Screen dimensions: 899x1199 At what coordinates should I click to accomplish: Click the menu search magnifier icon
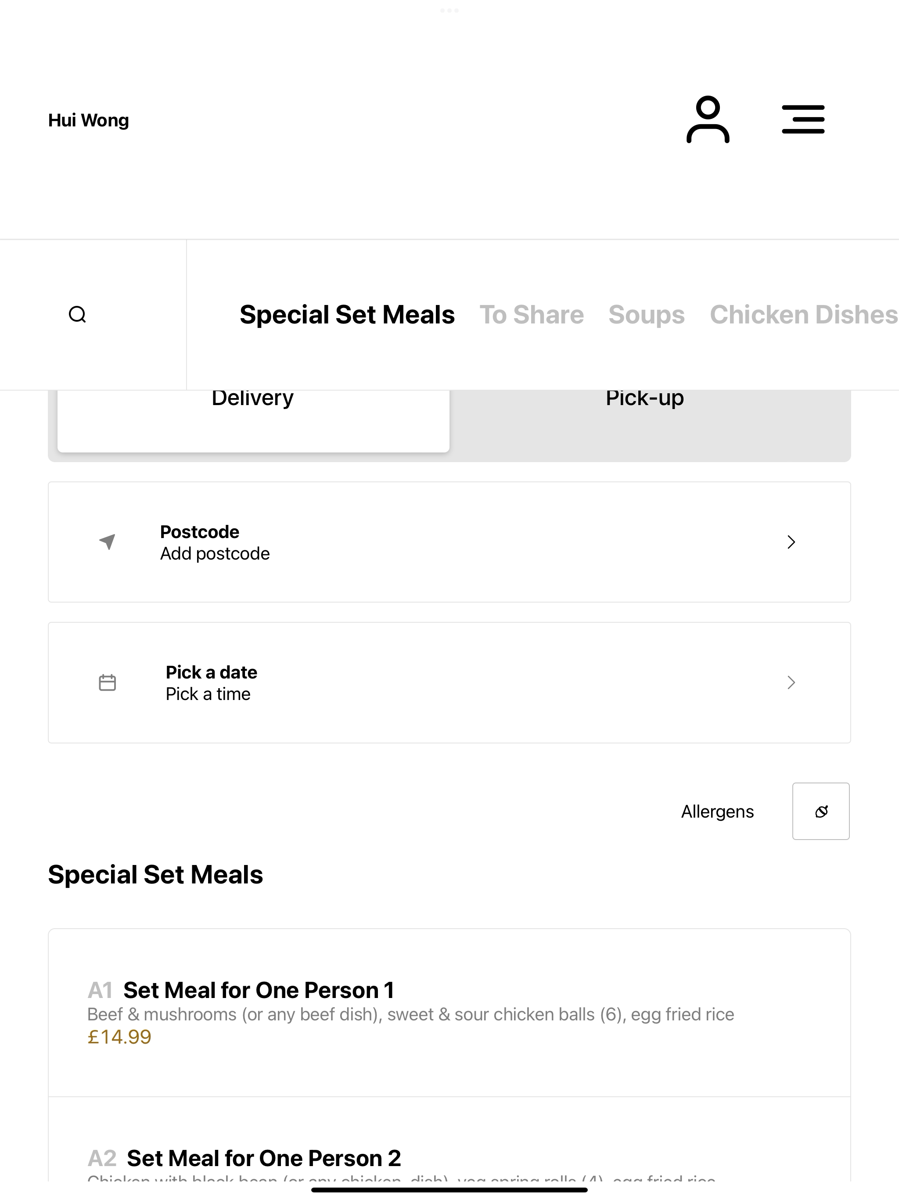pyautogui.click(x=78, y=314)
